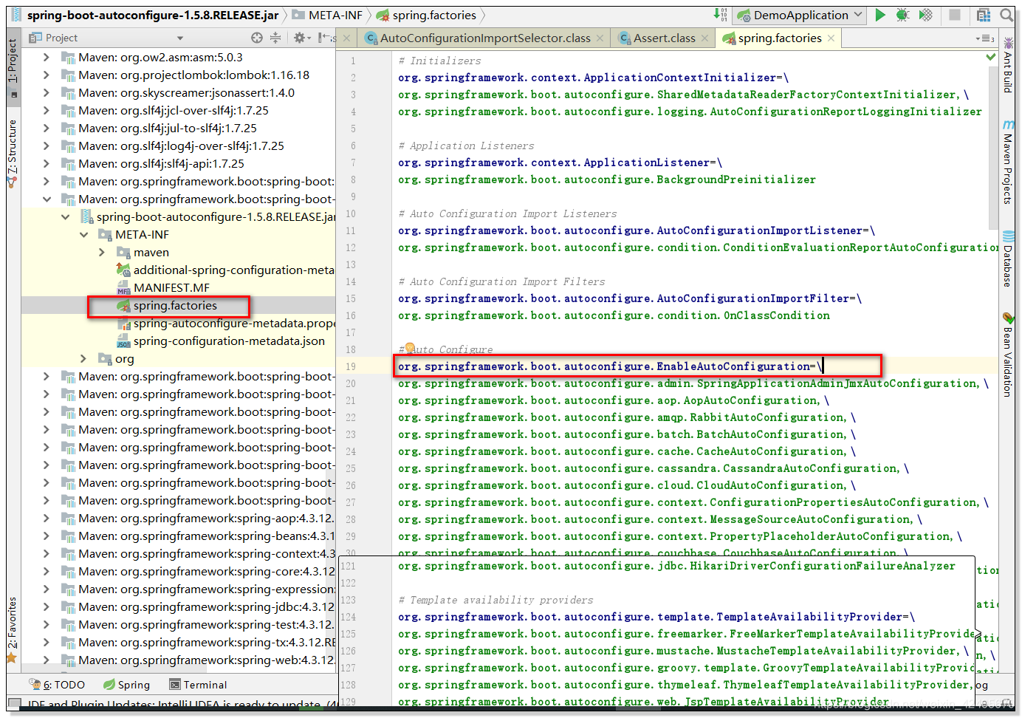Image resolution: width=1022 pixels, height=718 pixels.
Task: Open the Terminal tool window
Action: (x=198, y=685)
